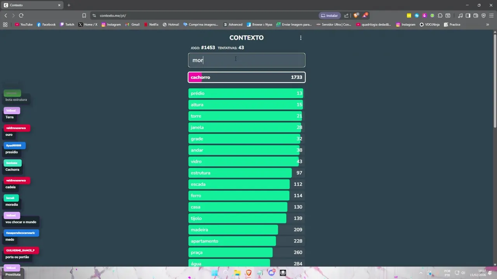Click the 'apartamento' guess bar

click(x=246, y=241)
